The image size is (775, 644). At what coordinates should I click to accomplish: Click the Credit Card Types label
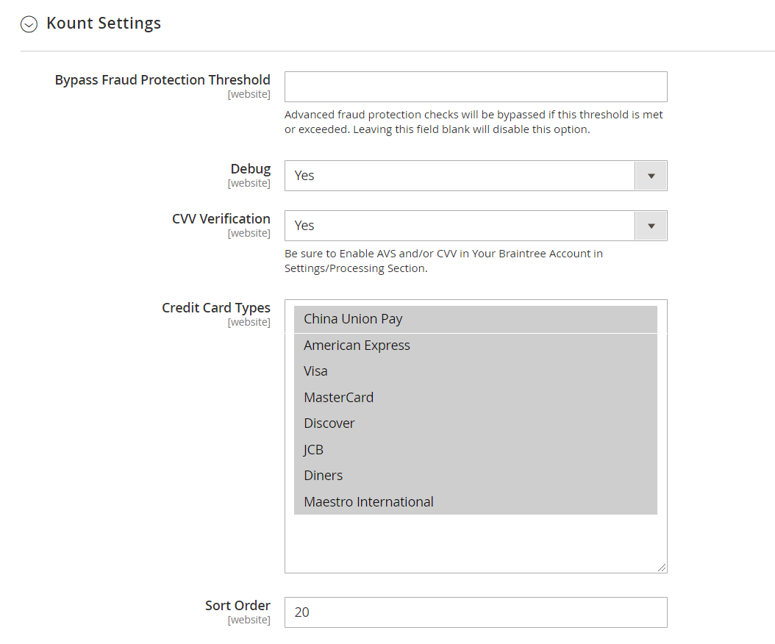tap(216, 308)
